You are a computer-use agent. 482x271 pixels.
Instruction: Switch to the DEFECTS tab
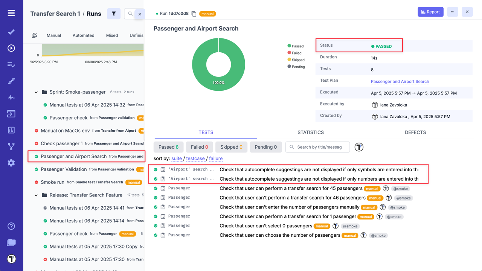[x=415, y=132]
